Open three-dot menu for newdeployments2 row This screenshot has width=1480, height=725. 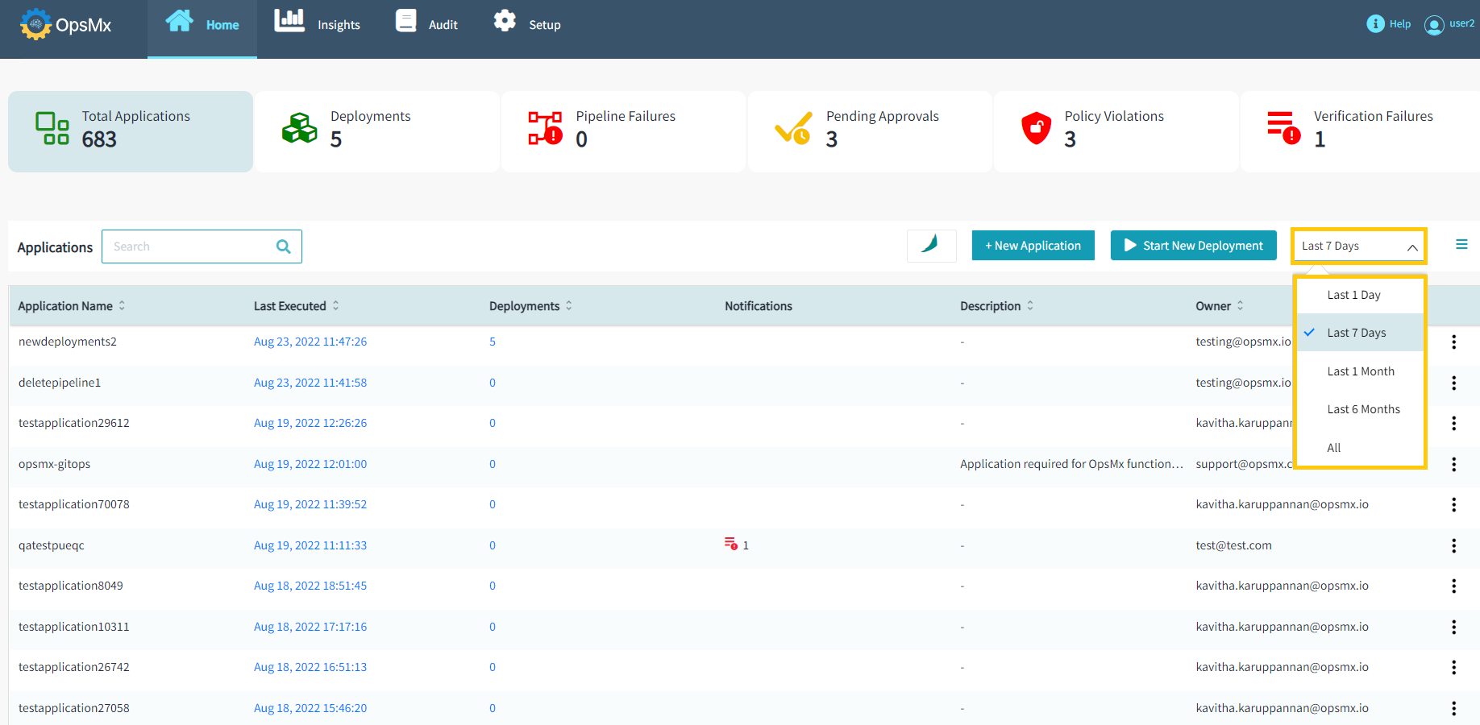1453,342
